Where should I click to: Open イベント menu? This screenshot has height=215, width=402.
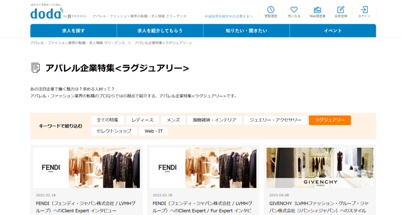click(x=333, y=31)
